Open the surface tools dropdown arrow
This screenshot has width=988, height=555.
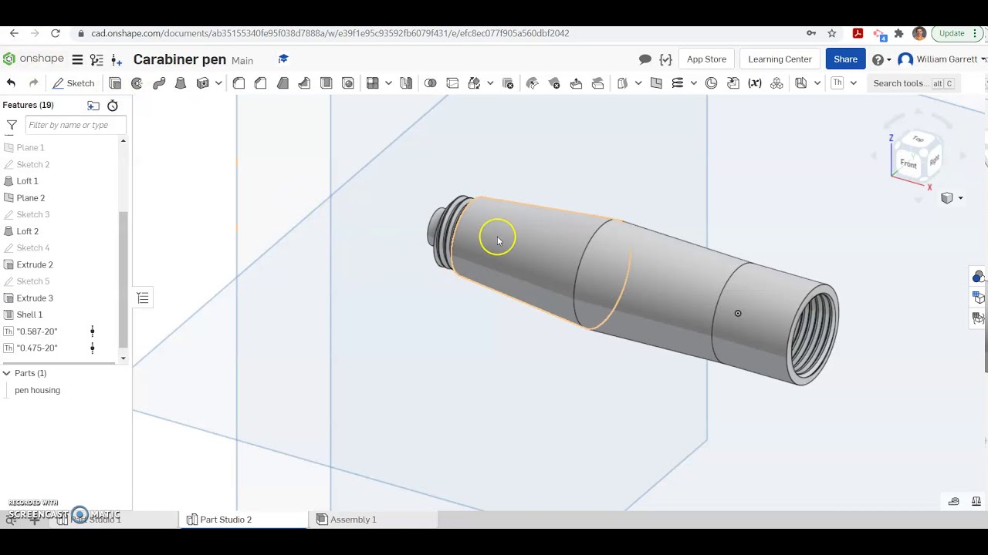coord(638,83)
